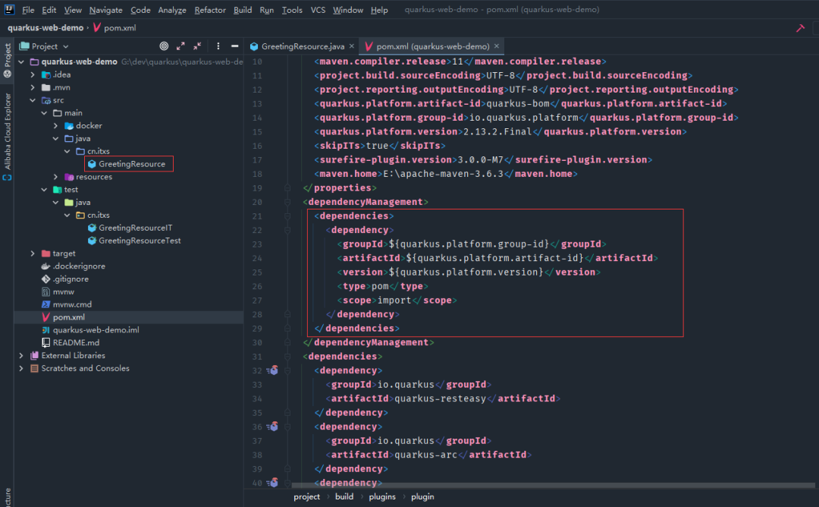Open the Tools menu
819x507 pixels.
click(292, 10)
